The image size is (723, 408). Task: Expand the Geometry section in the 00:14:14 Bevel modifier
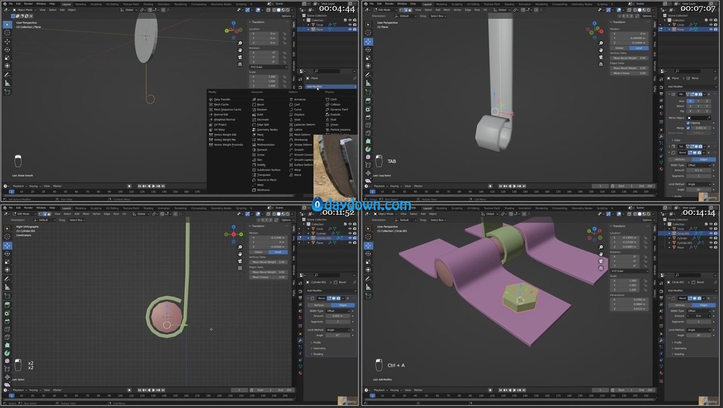click(x=679, y=348)
